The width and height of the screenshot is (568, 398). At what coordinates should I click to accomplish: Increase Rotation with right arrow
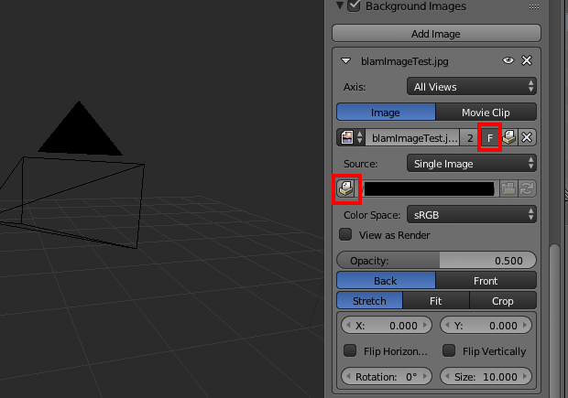(x=425, y=377)
